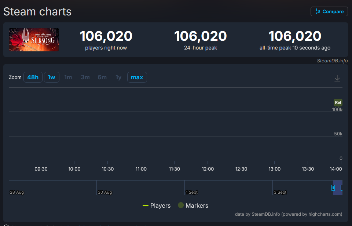Image resolution: width=352 pixels, height=226 pixels.
Task: Click the 100k y-axis label
Action: tap(337, 110)
